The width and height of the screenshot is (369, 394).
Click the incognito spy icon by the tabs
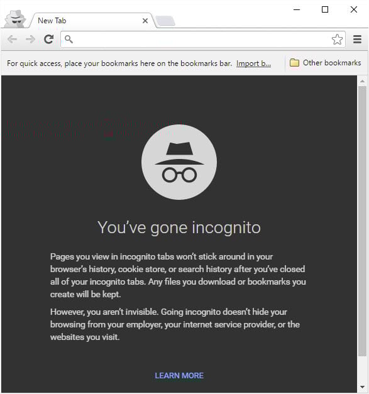16,19
